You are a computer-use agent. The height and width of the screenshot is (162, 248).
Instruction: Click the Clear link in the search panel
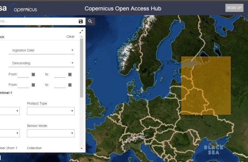click(70, 37)
